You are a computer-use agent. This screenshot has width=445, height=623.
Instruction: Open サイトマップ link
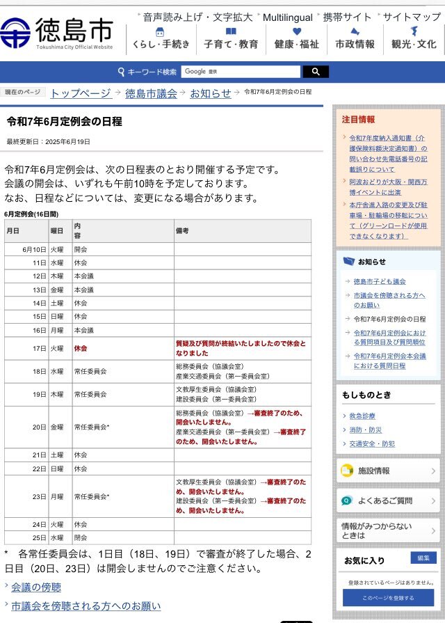click(x=412, y=17)
